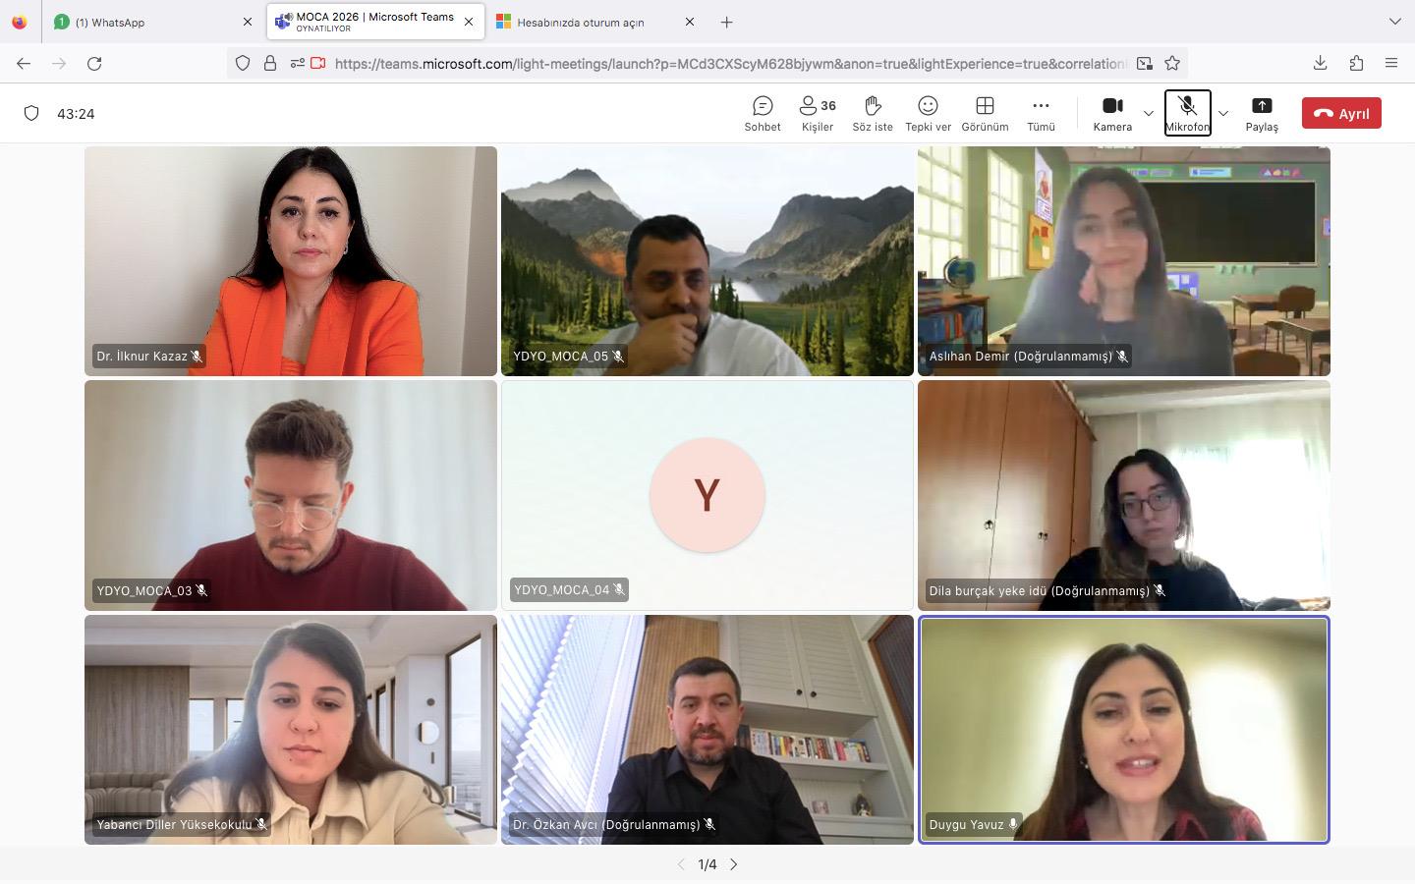Toggle browser picture-in-picture icon in address bar
The width and height of the screenshot is (1415, 884).
click(x=1145, y=63)
